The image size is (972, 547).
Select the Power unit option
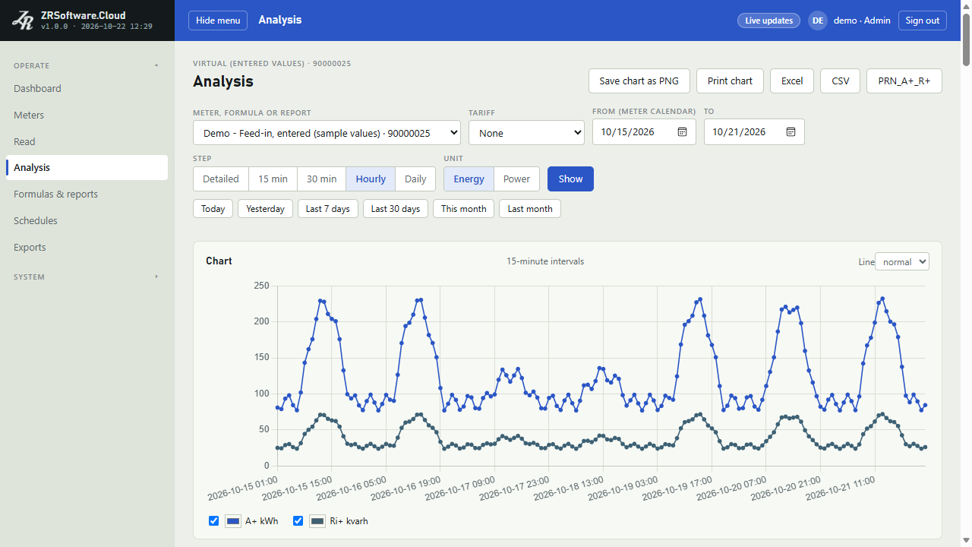tap(516, 179)
